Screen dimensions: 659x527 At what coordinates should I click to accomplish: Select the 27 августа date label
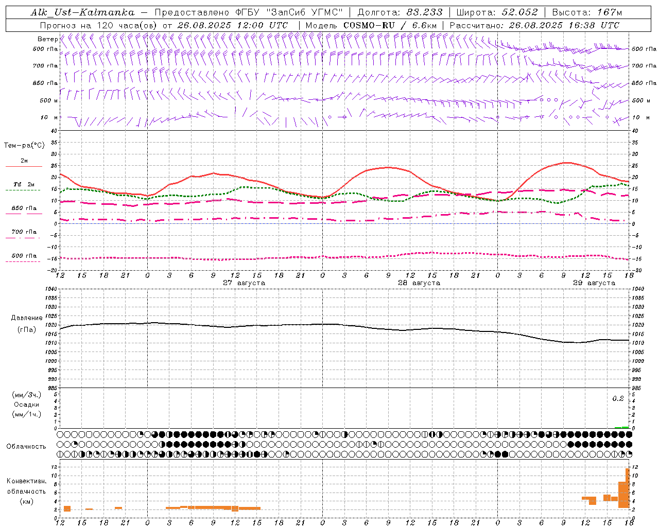click(244, 283)
